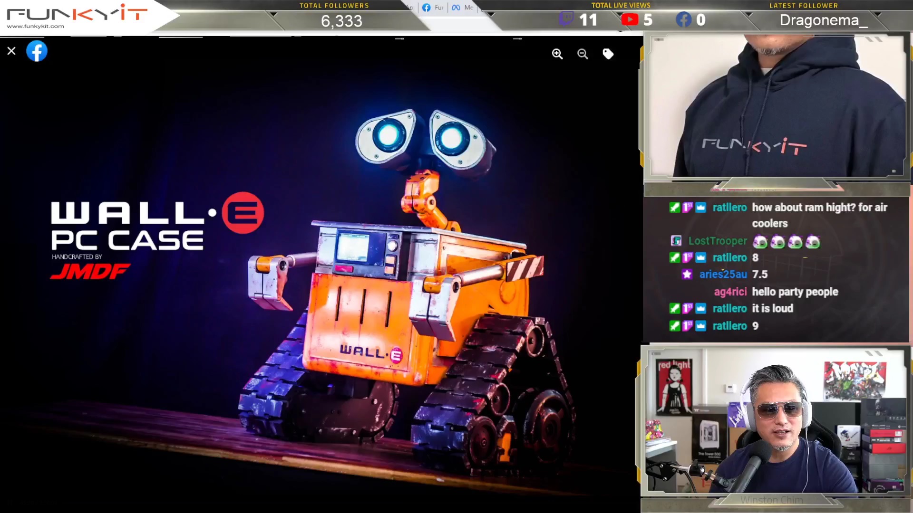Image resolution: width=913 pixels, height=513 pixels.
Task: Click the 'HANDCRAFTED BY' caption
Action: [x=77, y=256]
